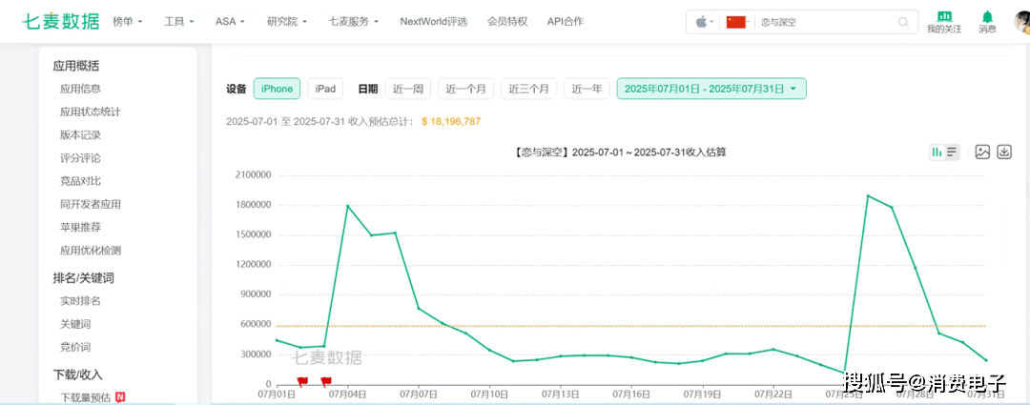The width and height of the screenshot is (1030, 405).
Task: Open 我的关注 watchlist
Action: 944,22
